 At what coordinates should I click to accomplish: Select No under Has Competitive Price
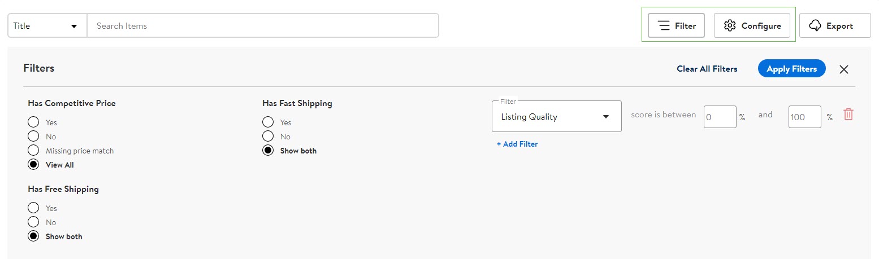33,137
